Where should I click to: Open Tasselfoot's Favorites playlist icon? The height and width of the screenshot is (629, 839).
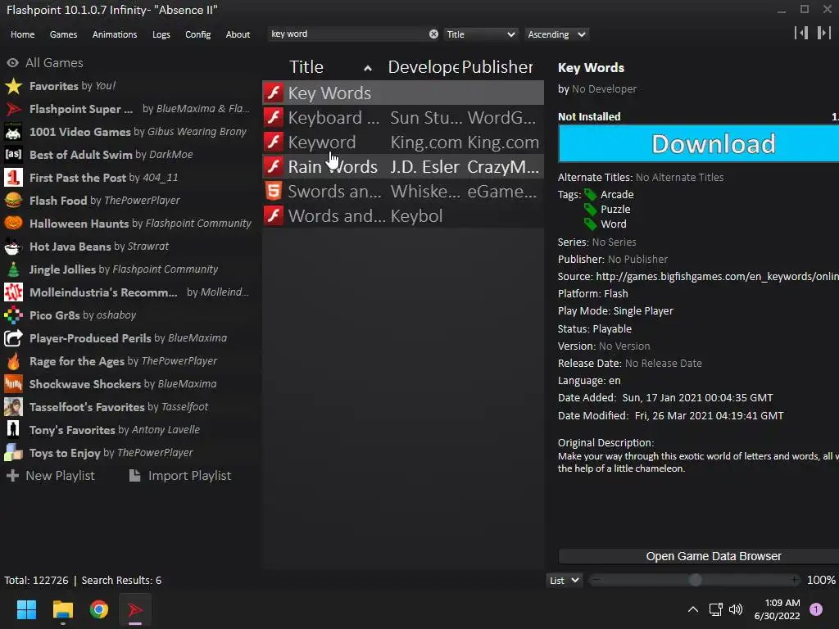pos(13,407)
